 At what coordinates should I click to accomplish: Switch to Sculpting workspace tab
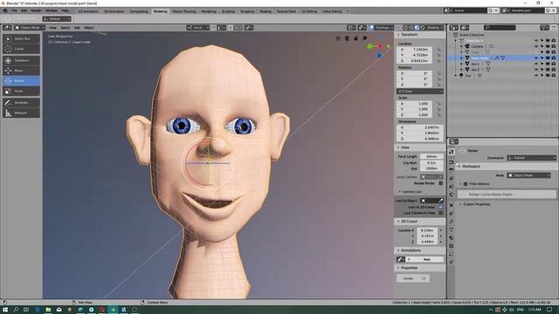(x=247, y=11)
